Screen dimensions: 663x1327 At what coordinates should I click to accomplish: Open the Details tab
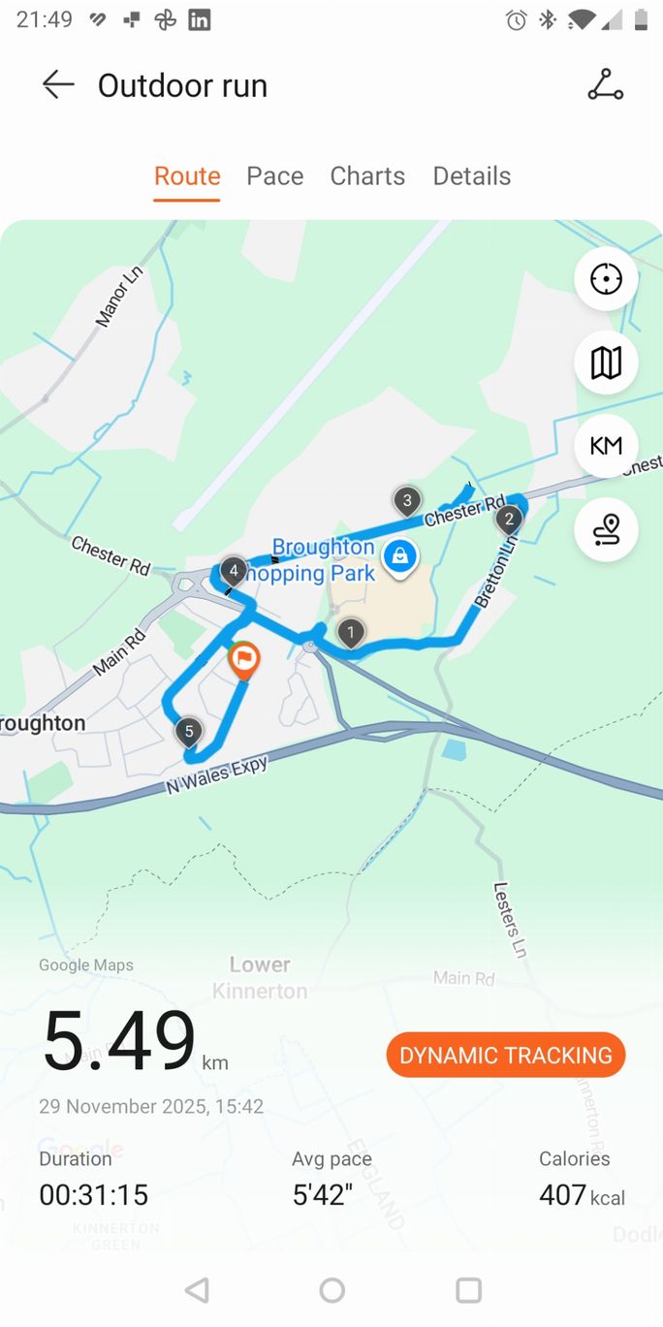point(471,175)
